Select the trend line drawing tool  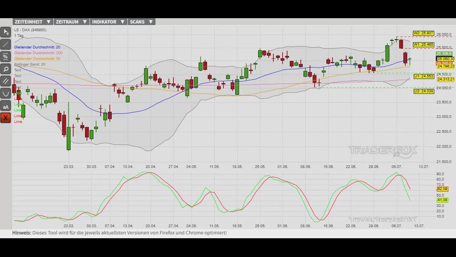click(5, 44)
